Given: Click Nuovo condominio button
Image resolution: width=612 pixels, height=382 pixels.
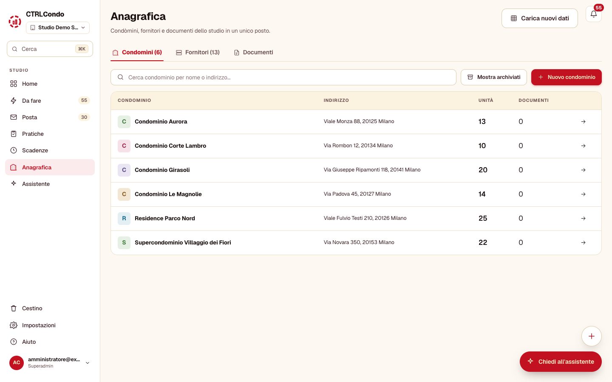Looking at the screenshot, I should pyautogui.click(x=567, y=77).
